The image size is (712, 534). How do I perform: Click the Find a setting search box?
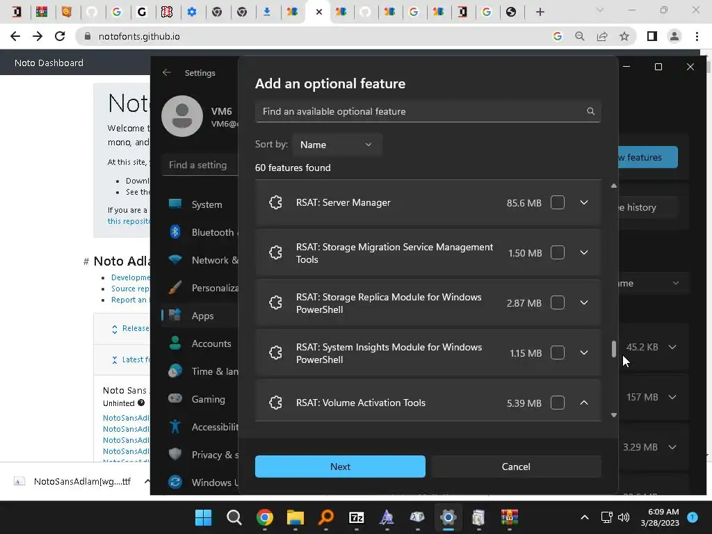pyautogui.click(x=200, y=165)
